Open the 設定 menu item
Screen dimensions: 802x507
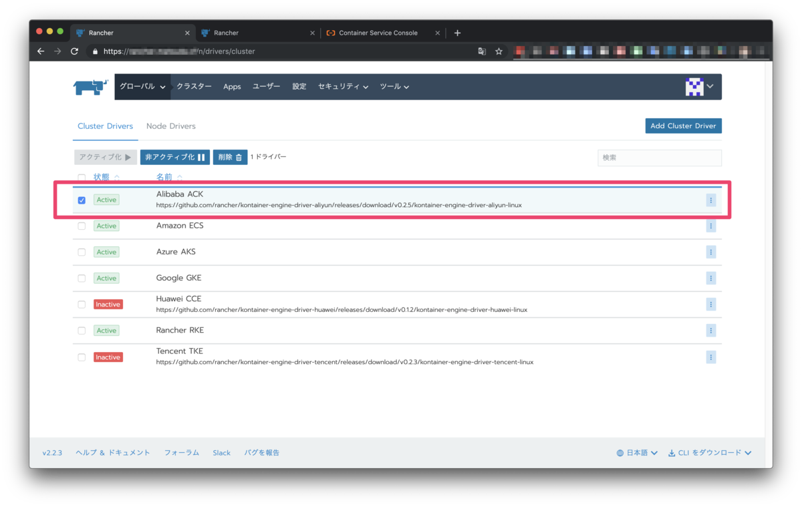[x=299, y=87]
